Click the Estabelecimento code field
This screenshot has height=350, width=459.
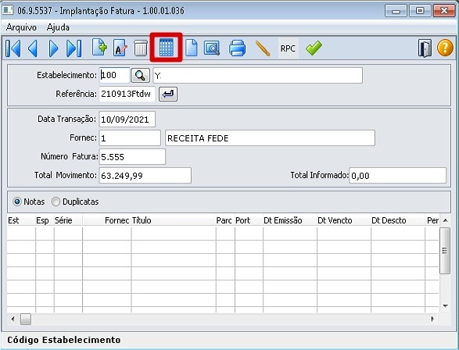tap(114, 76)
